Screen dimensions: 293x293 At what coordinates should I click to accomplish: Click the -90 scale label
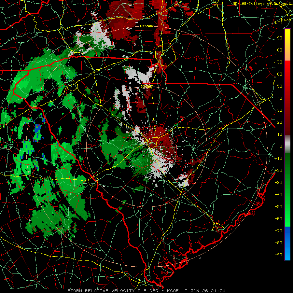(x=278, y=255)
